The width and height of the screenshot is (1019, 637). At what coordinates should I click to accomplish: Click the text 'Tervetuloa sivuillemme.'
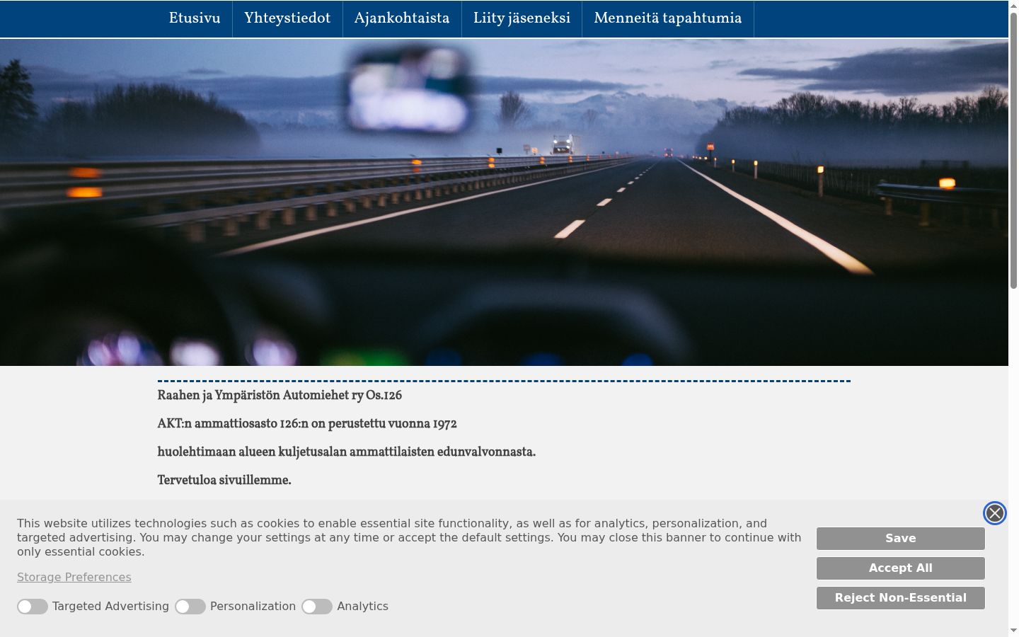224,481
